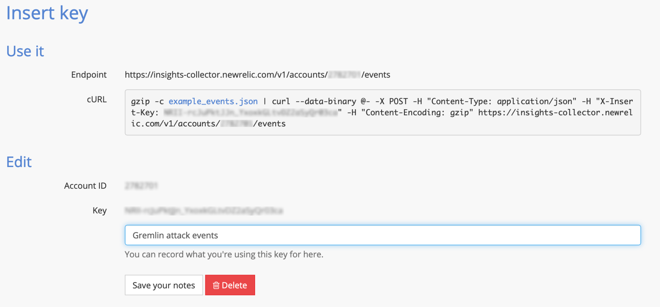Click the Delete button
The height and width of the screenshot is (307, 660).
point(230,285)
